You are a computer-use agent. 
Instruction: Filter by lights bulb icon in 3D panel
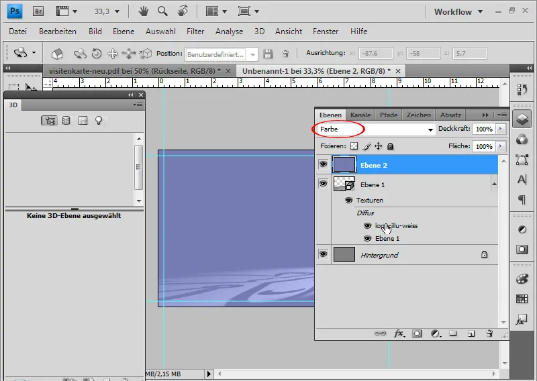(99, 121)
